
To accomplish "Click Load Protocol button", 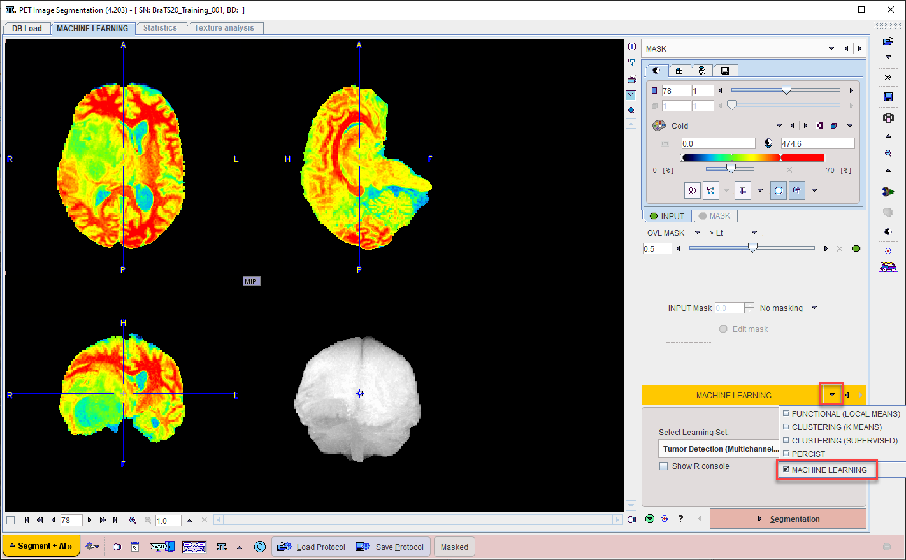I will coord(312,547).
